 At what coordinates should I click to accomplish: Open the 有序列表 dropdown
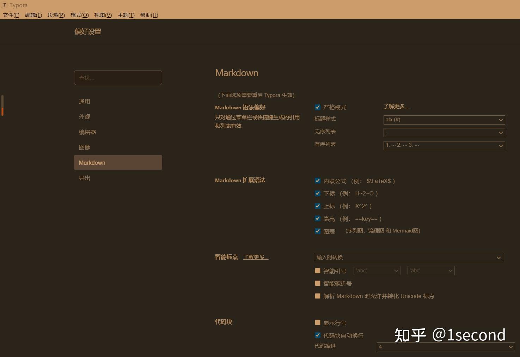[444, 145]
